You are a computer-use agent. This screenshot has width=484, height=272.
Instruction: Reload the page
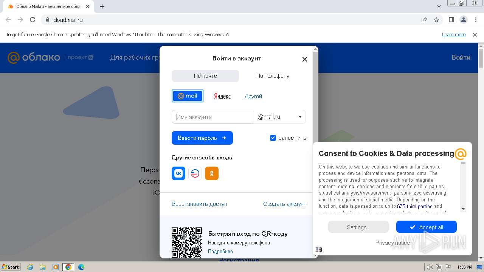pyautogui.click(x=33, y=20)
